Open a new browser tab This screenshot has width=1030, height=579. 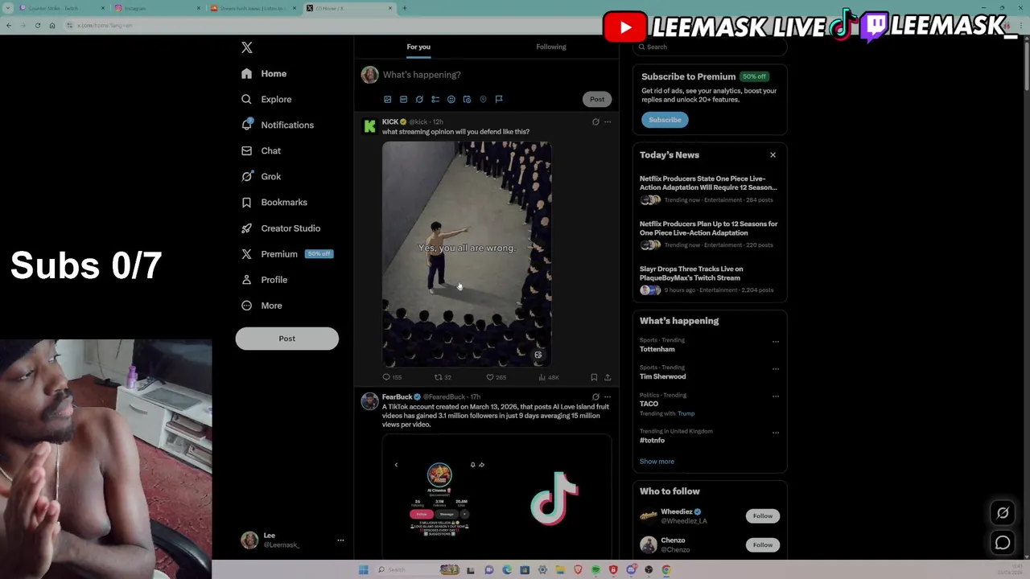[405, 8]
